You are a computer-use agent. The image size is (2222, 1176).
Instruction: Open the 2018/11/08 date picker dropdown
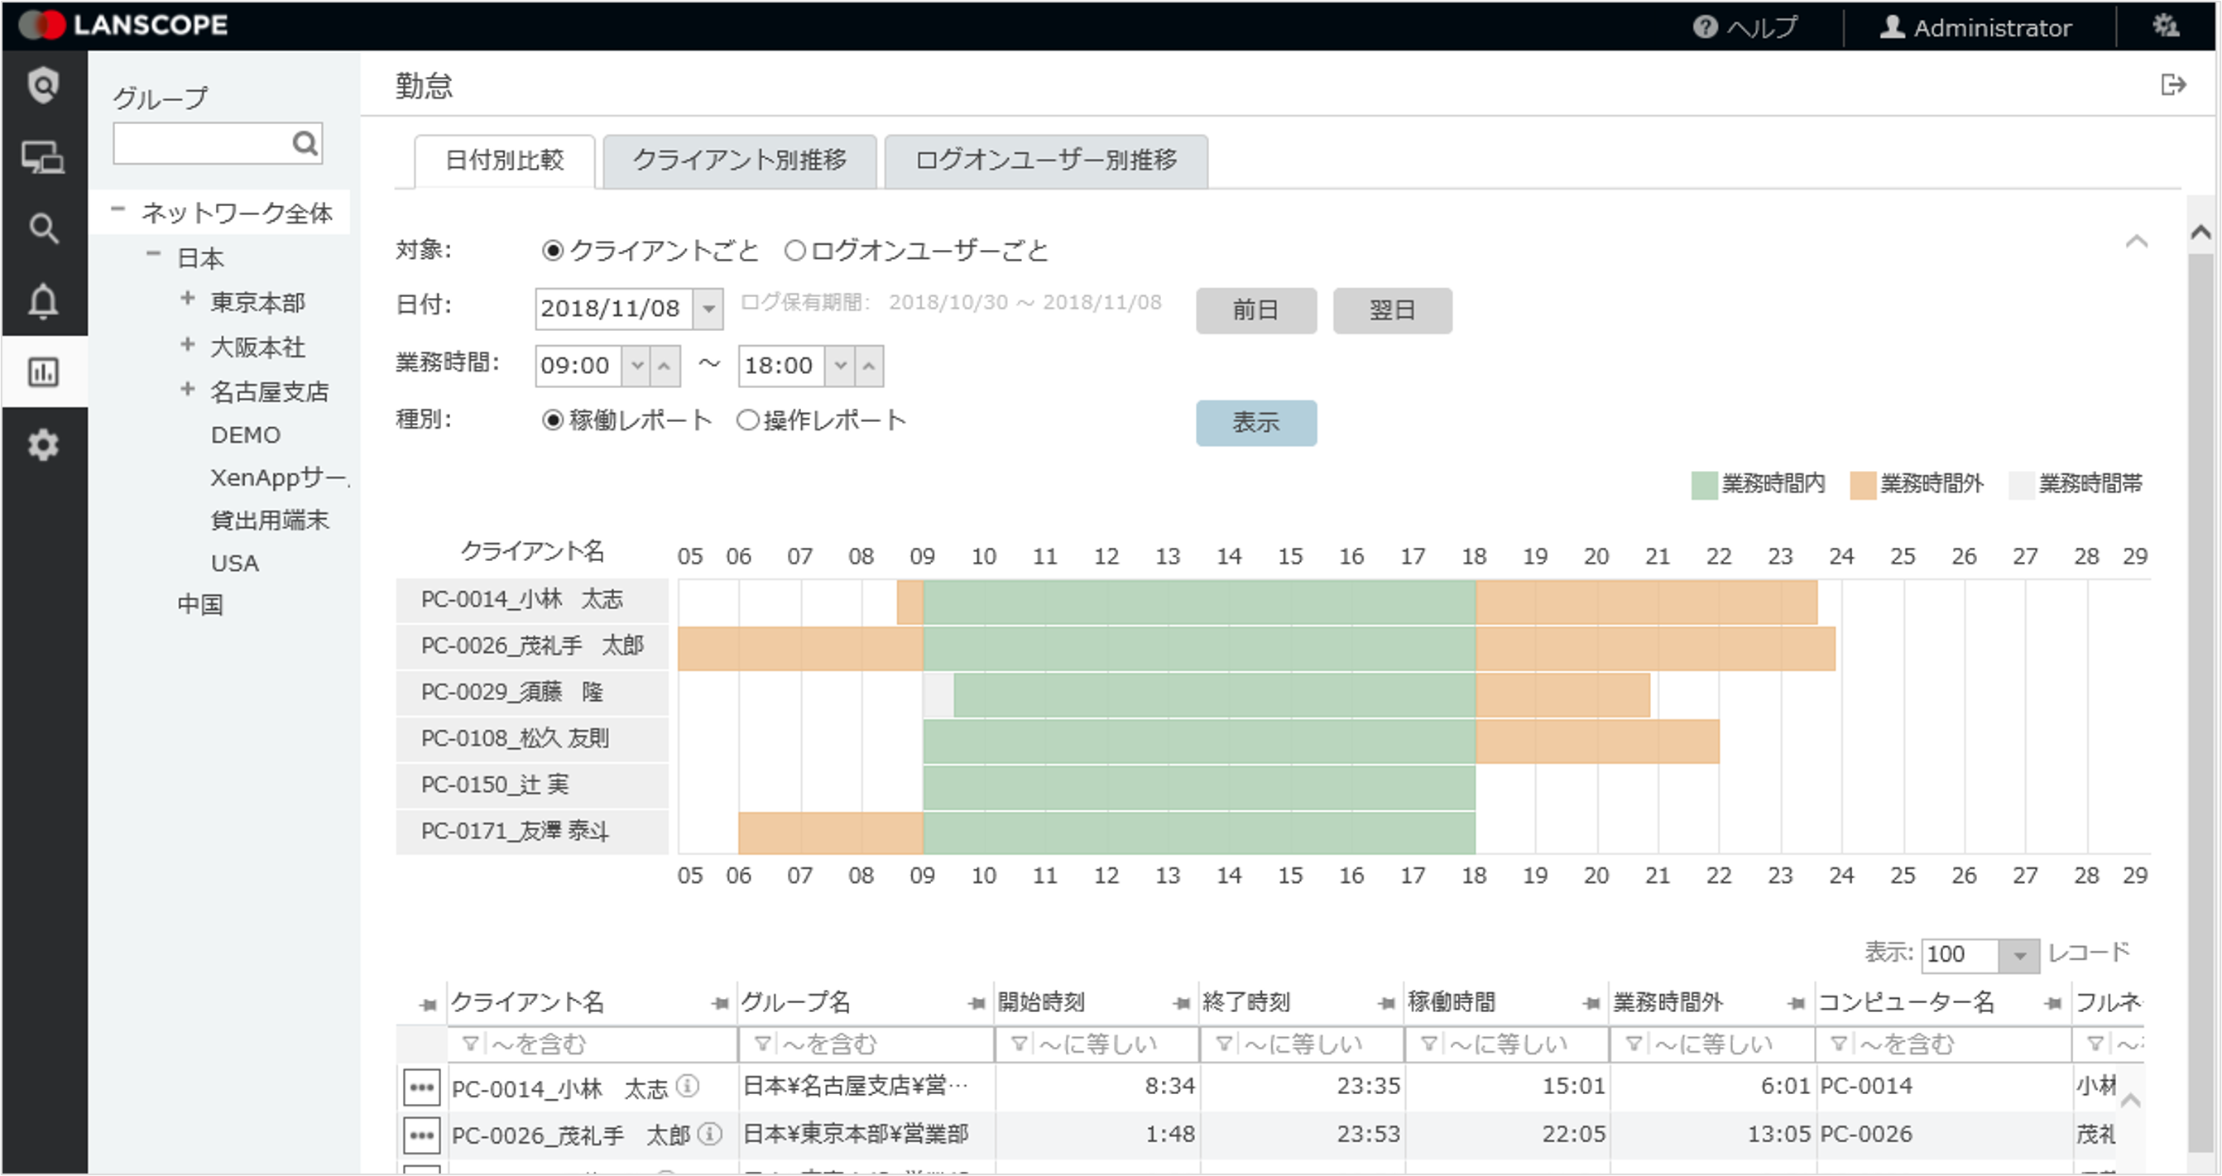pos(708,308)
